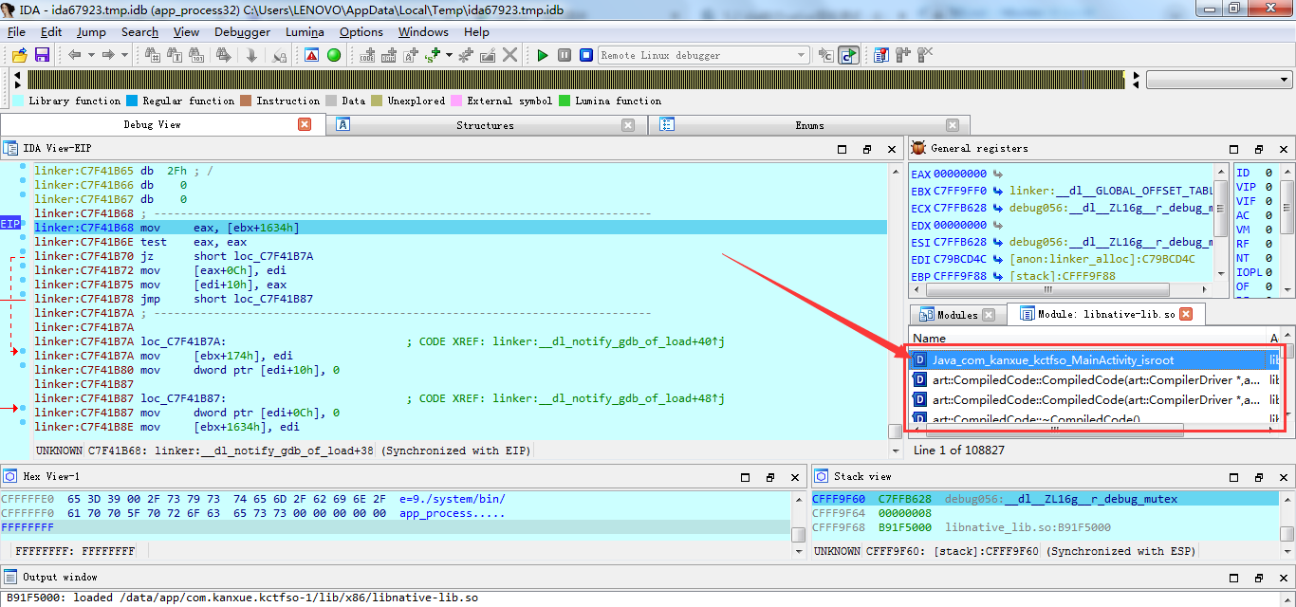Open the struct icon dropdown arrow

click(449, 55)
